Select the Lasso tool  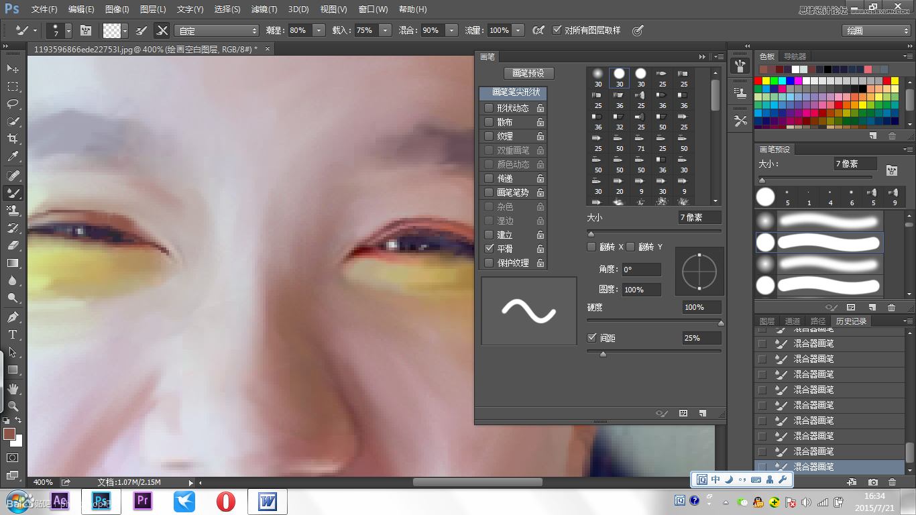[x=12, y=104]
